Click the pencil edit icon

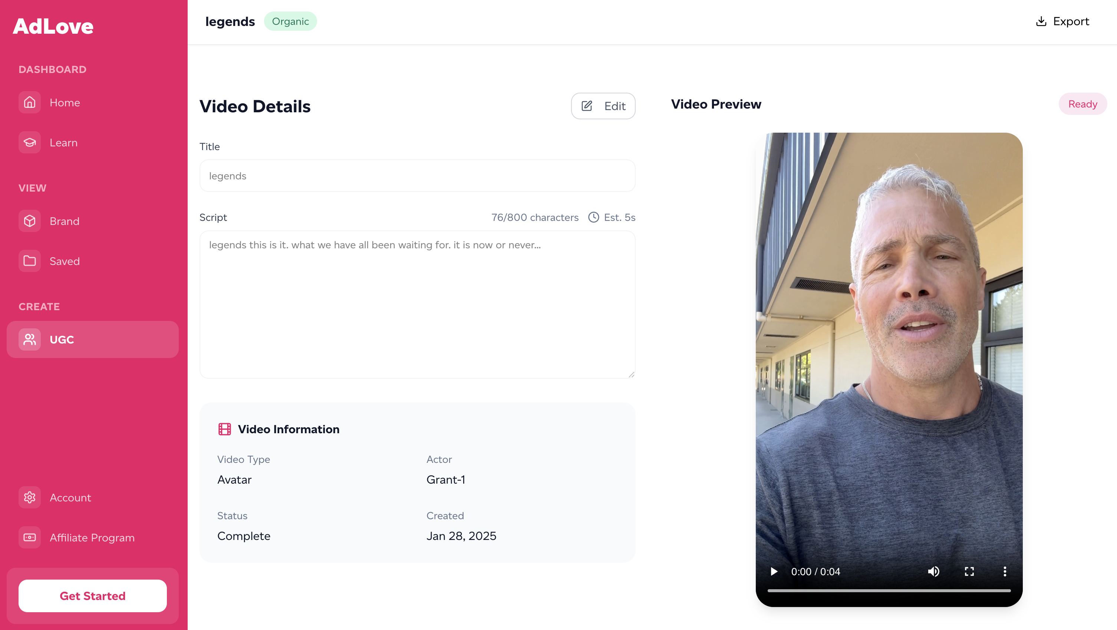coord(587,106)
